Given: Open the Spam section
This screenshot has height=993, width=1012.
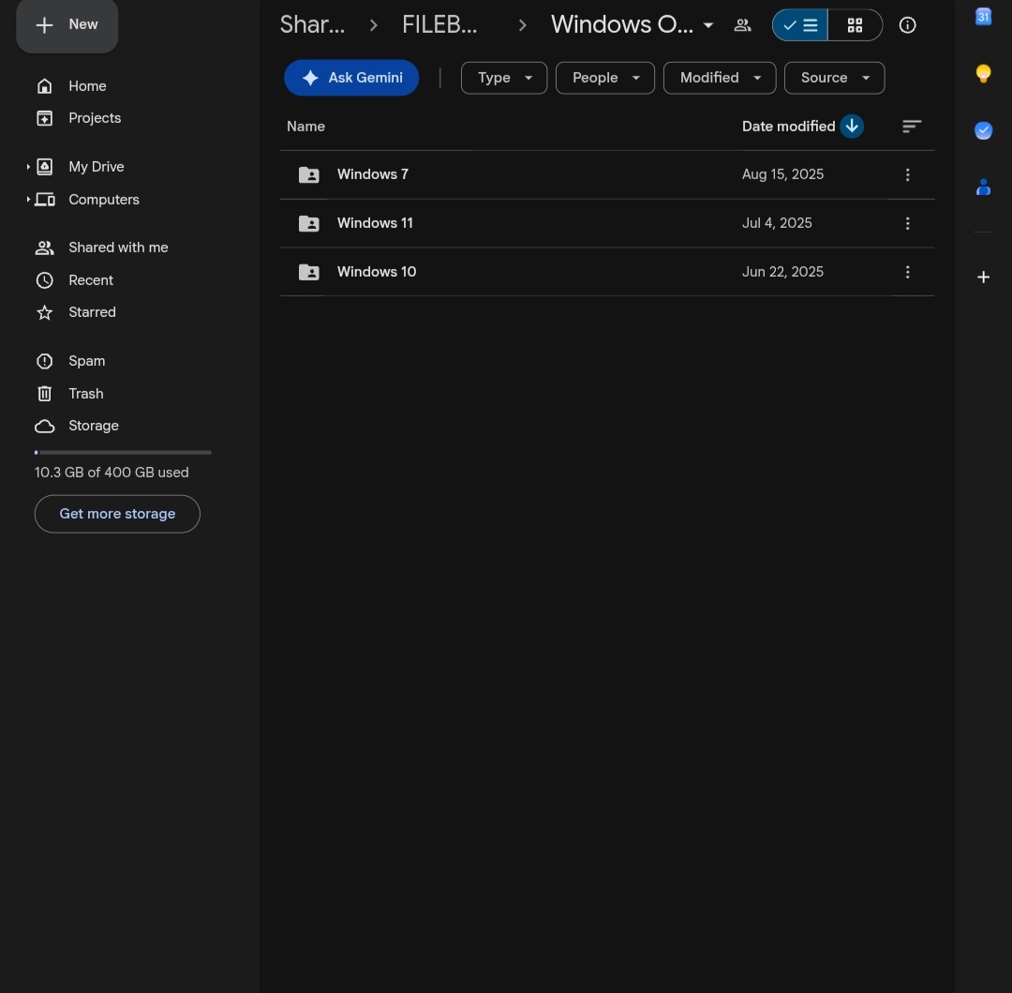Looking at the screenshot, I should 86,361.
